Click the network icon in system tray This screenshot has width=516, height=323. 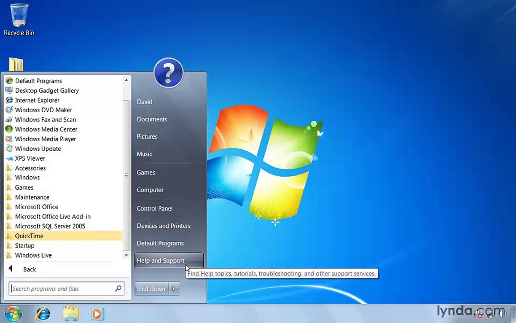pyautogui.click(x=490, y=314)
